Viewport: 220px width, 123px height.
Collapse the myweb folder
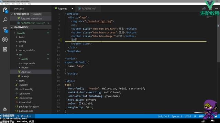tap(21, 33)
